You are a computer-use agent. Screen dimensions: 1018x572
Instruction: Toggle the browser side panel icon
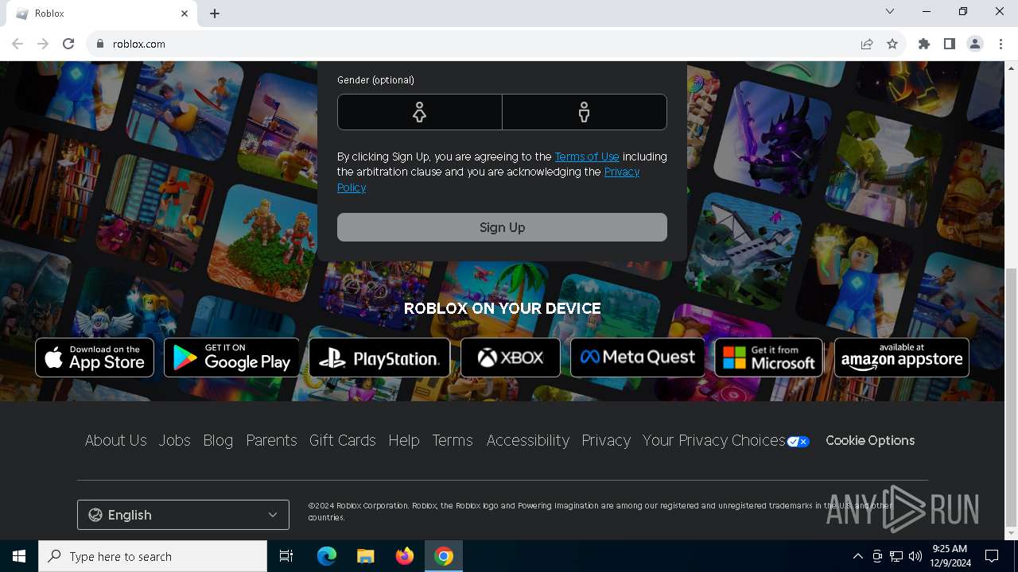[950, 44]
